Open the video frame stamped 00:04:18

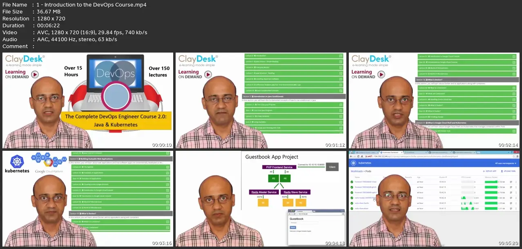261,199
